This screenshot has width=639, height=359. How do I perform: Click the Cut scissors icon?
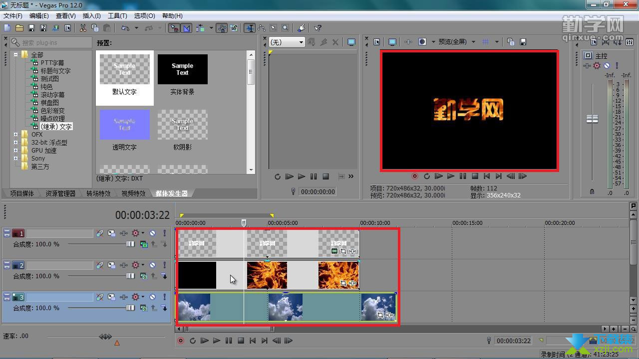83,28
